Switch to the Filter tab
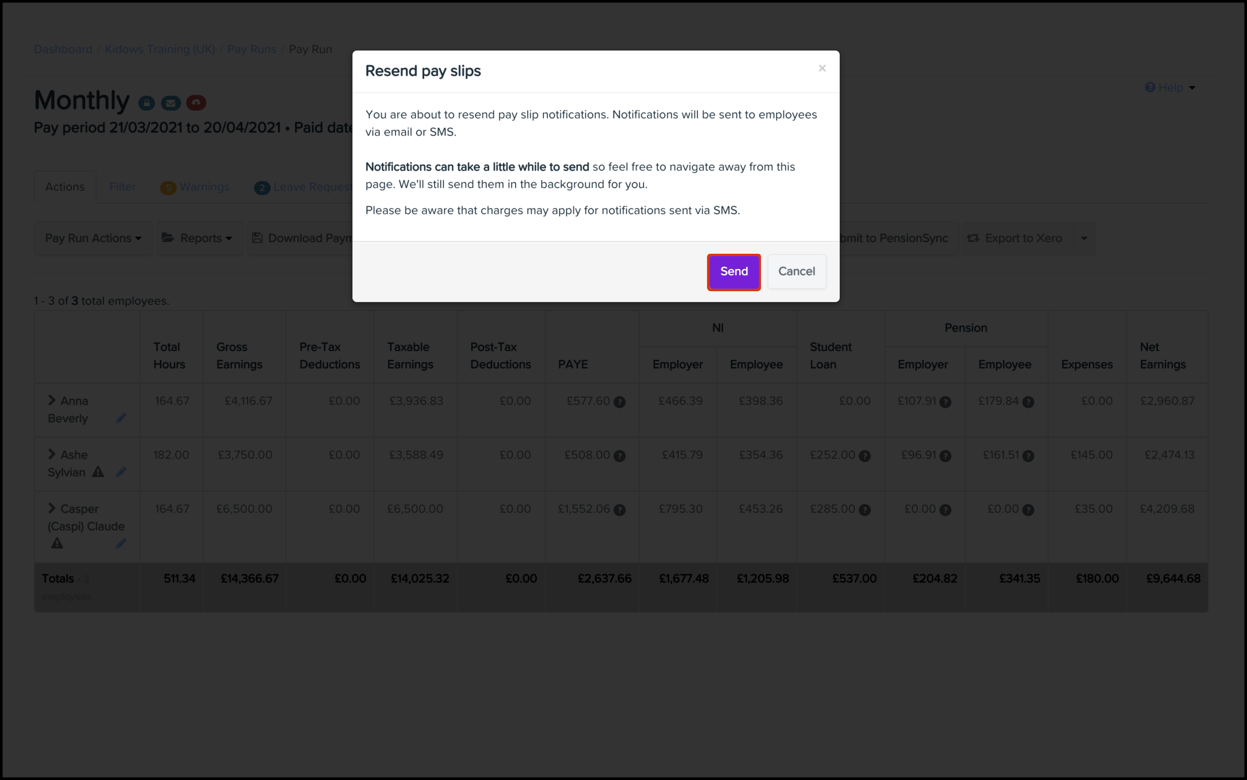 click(x=122, y=187)
